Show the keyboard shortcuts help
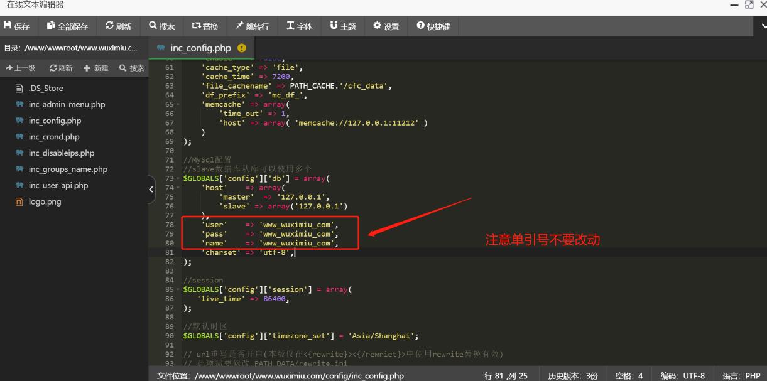This screenshot has width=767, height=381. (x=433, y=26)
